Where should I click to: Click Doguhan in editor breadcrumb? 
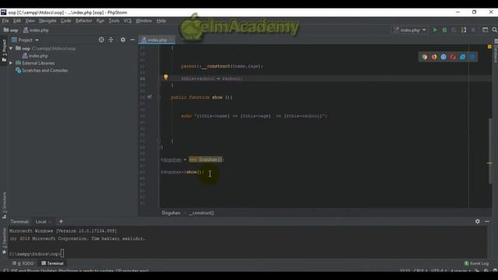(x=171, y=212)
